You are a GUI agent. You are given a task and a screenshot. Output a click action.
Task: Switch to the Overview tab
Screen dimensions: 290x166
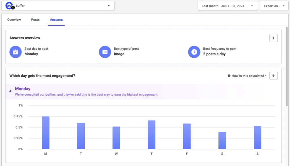click(14, 20)
